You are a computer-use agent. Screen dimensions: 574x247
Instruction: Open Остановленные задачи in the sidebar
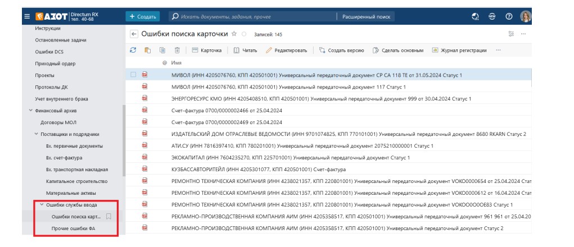(x=61, y=40)
